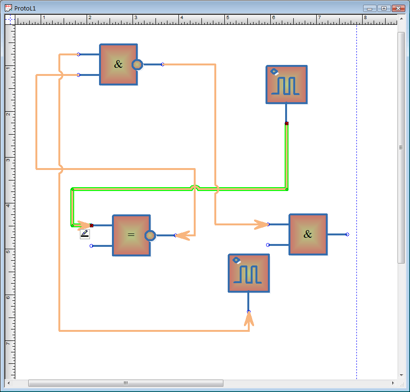Click the red endpoint at XNOR gate's upper input
The image size is (410, 392).
(x=92, y=225)
